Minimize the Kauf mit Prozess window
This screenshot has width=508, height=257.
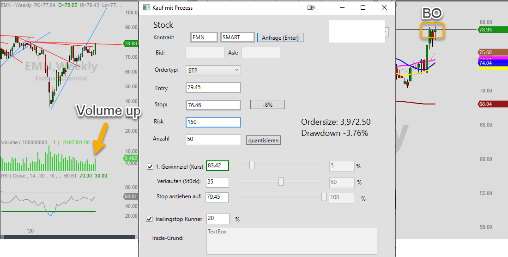[x=342, y=7]
